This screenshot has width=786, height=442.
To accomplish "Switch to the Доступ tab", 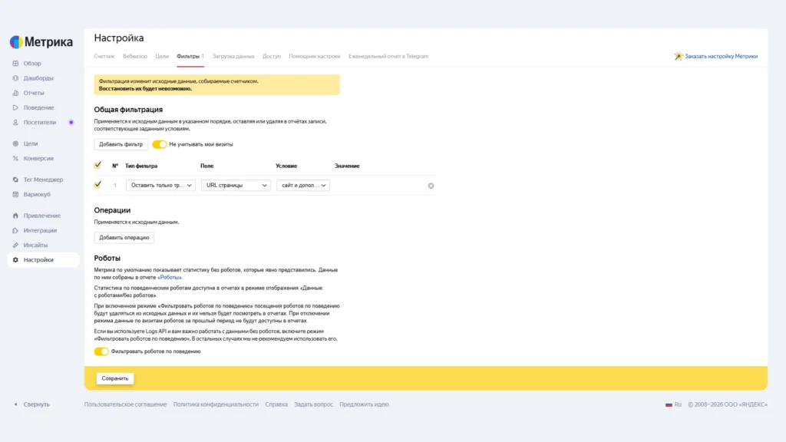I will pos(272,56).
